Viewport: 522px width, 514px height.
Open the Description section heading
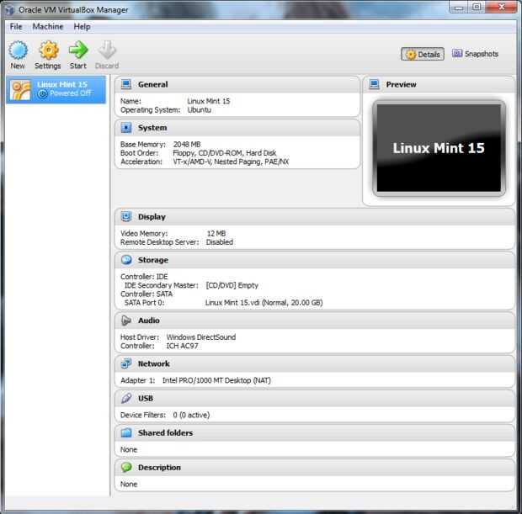[x=159, y=468]
